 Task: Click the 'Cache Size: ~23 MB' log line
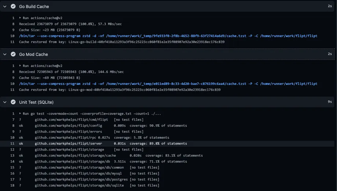tap(50, 30)
